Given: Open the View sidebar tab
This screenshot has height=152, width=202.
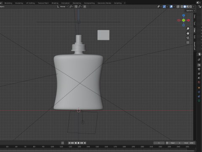Looking at the screenshot, I should 194,30.
